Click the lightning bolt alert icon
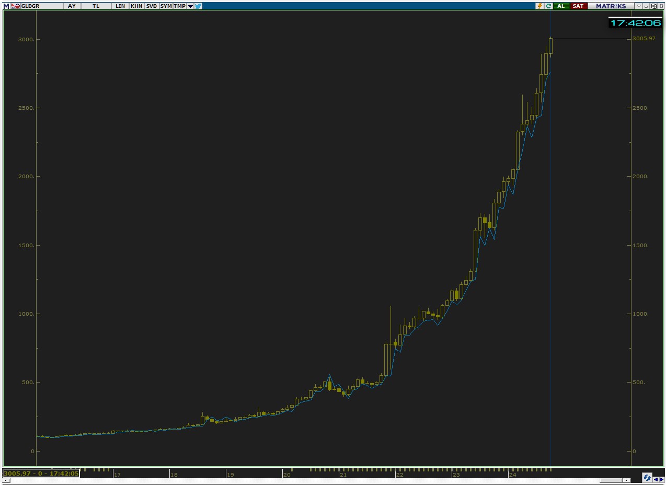Image resolution: width=666 pixels, height=485 pixels. [539, 6]
